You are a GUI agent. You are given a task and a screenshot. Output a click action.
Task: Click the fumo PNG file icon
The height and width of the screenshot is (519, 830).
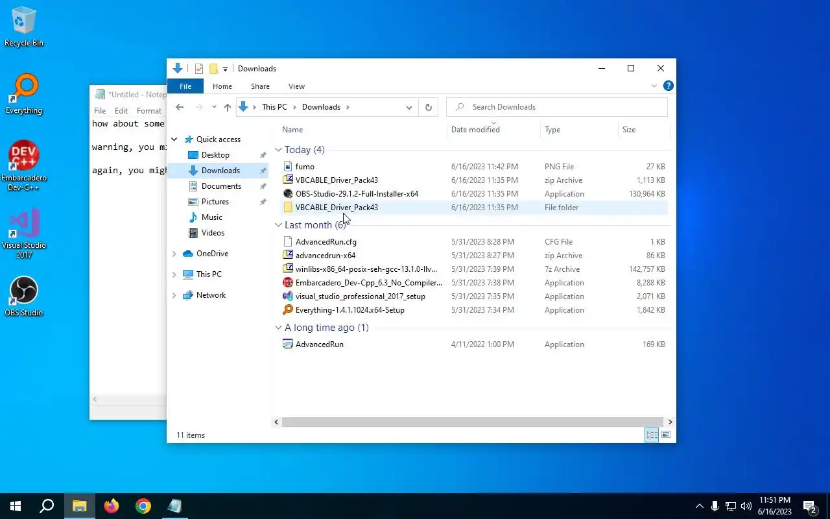point(288,167)
